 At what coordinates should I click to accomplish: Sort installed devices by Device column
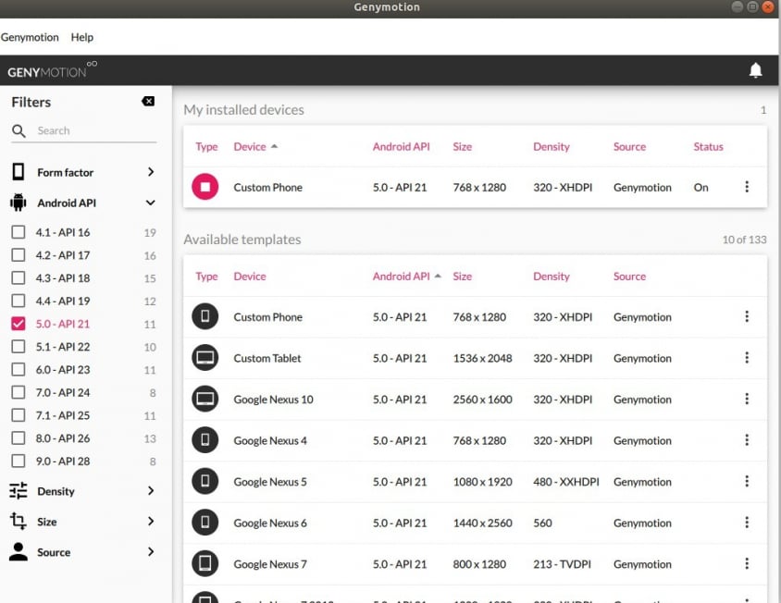(x=250, y=146)
